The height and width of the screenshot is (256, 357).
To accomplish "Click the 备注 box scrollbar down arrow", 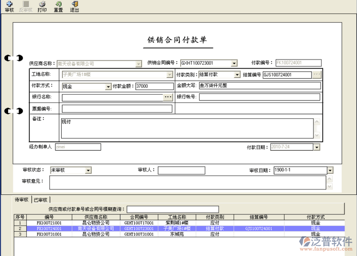I will [x=317, y=136].
